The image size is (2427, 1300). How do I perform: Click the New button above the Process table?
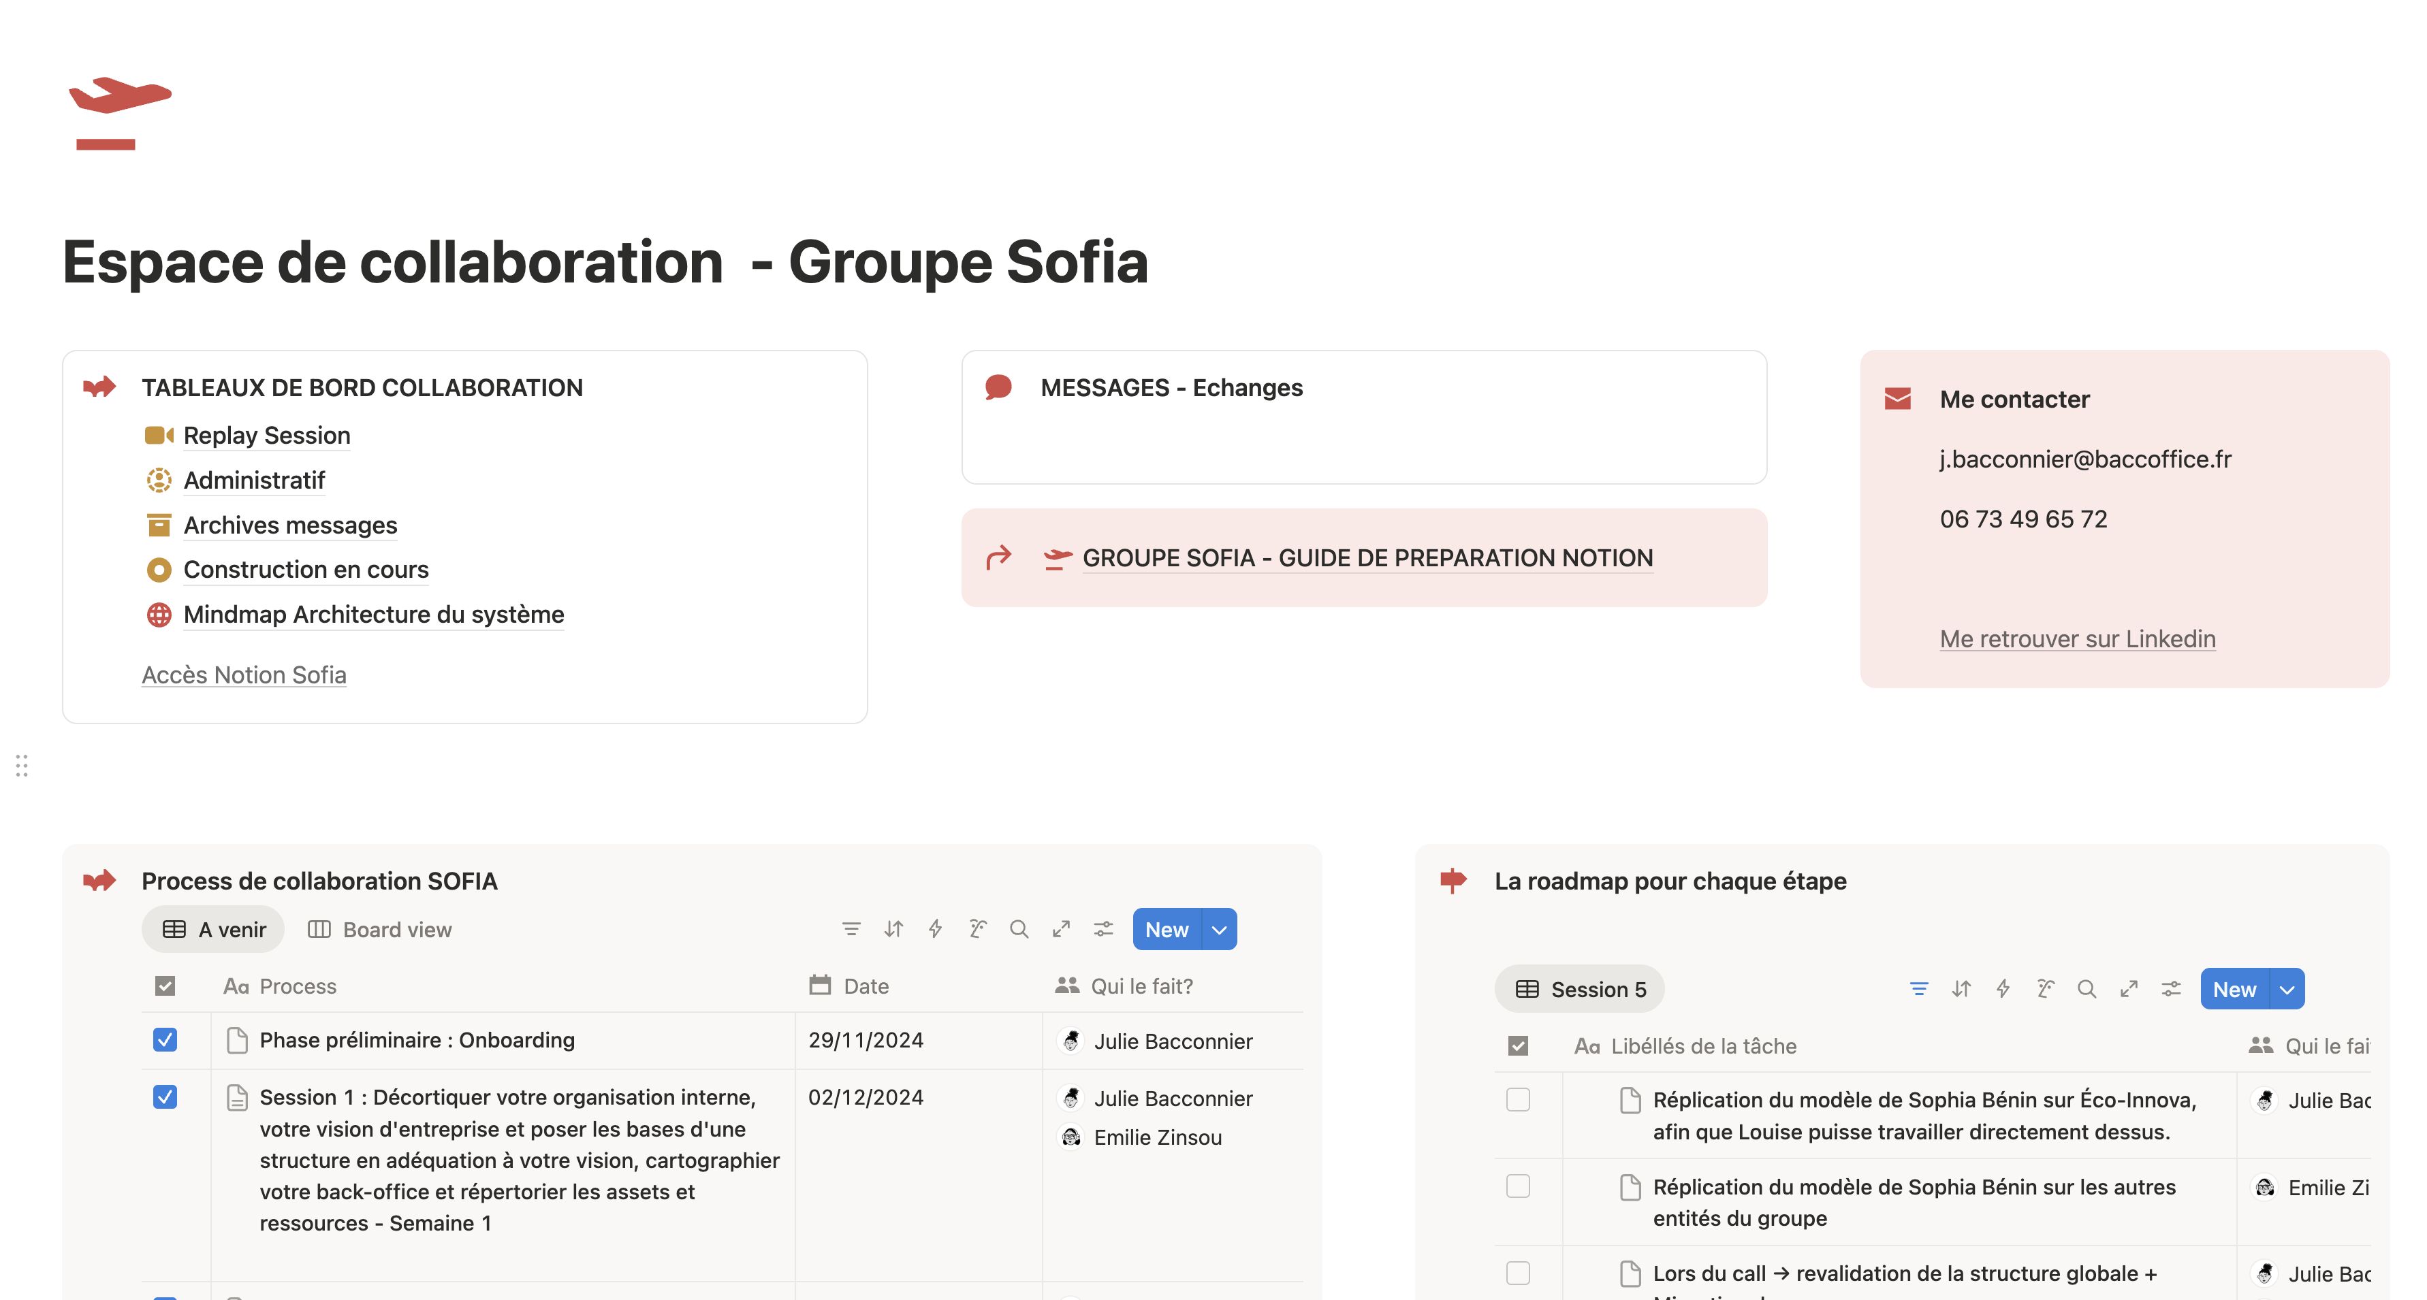pos(1167,929)
